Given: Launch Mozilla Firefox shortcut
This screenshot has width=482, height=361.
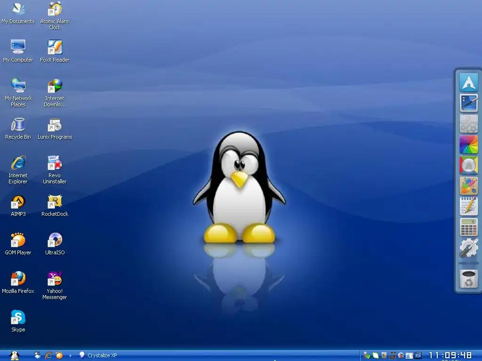Looking at the screenshot, I should (x=18, y=283).
